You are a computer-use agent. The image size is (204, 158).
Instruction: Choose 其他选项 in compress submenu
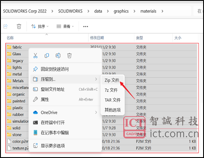tap(112, 110)
